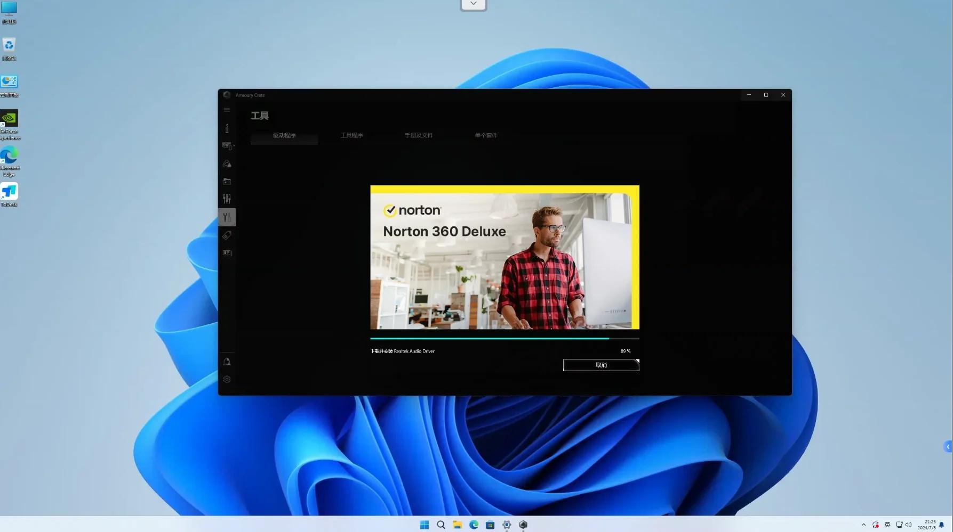This screenshot has height=532, width=953.
Task: Open the Windows Start menu
Action: (425, 525)
